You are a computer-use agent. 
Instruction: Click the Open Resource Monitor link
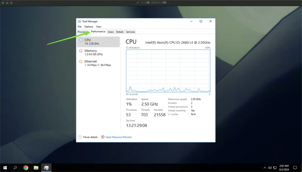pos(119,137)
